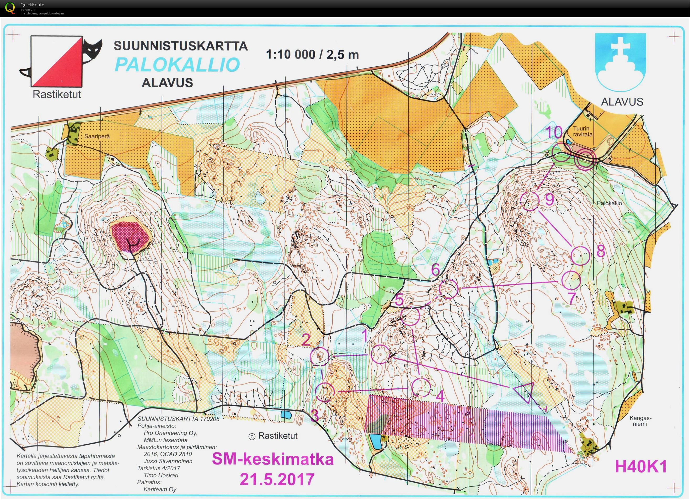Click control circle number 1

click(x=380, y=354)
